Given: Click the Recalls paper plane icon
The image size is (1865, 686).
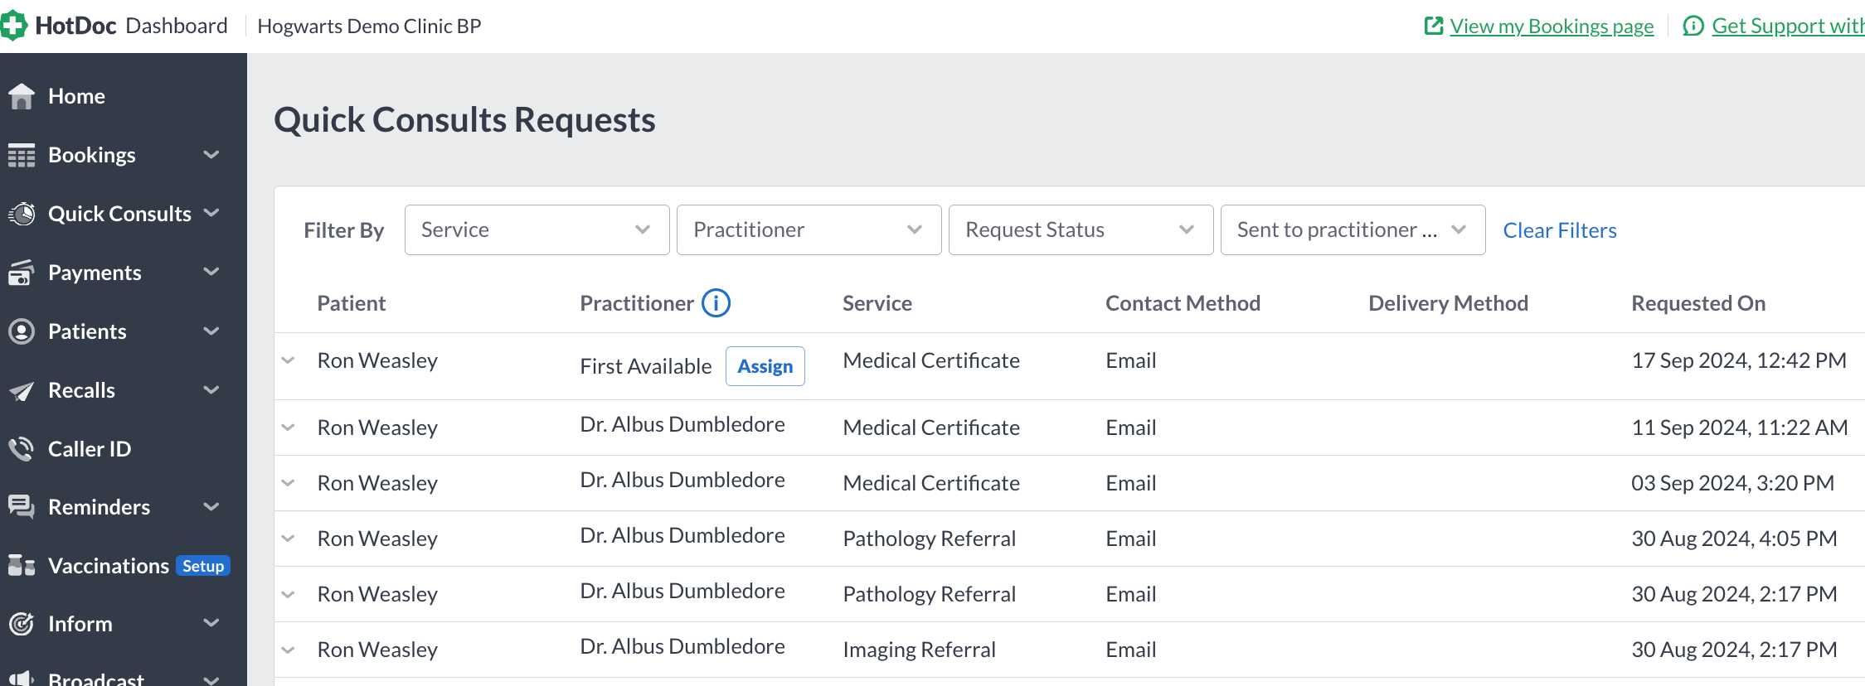Looking at the screenshot, I should click(22, 390).
